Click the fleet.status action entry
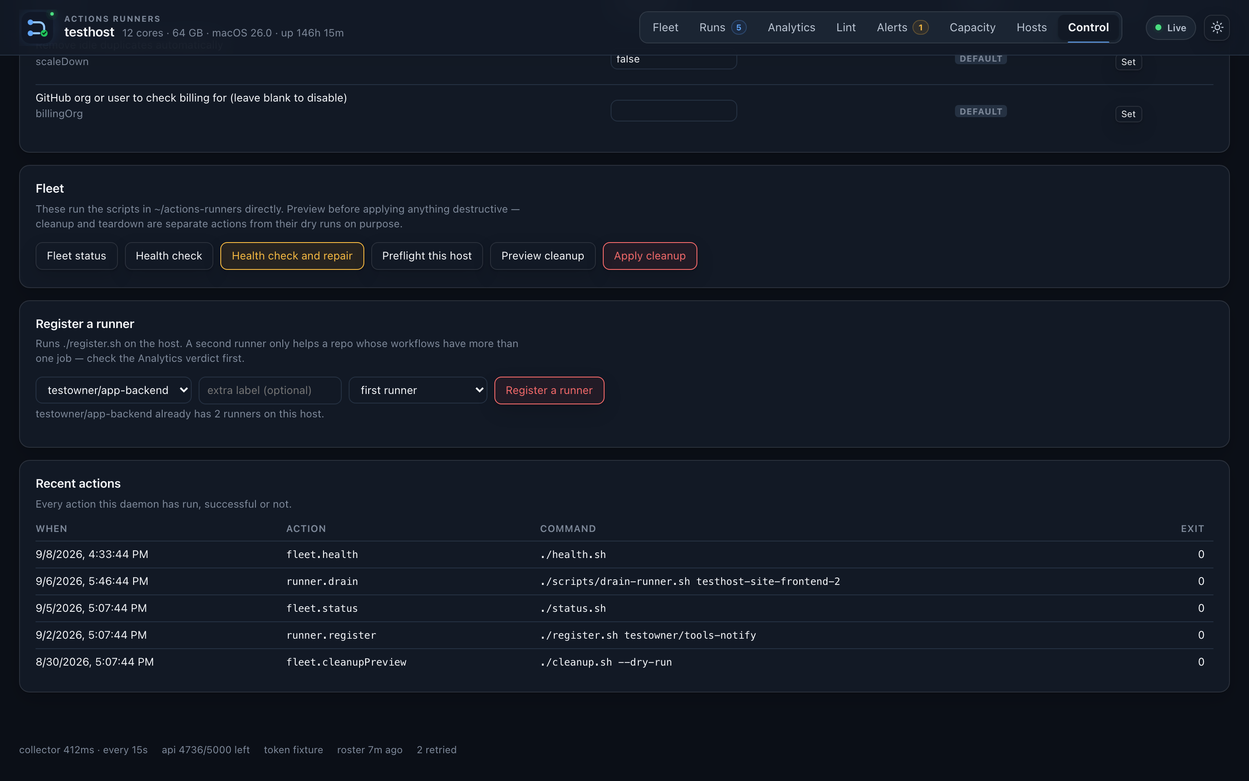The image size is (1249, 781). (322, 608)
